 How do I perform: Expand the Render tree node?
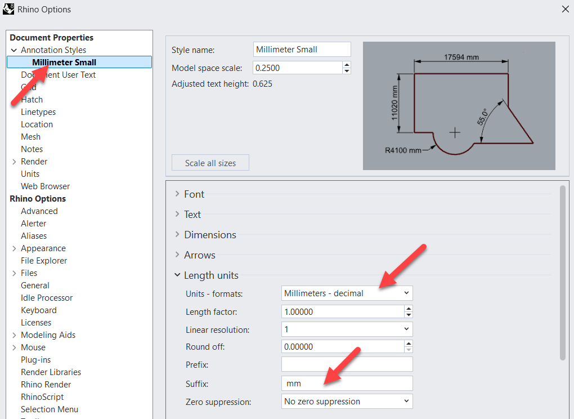[14, 162]
